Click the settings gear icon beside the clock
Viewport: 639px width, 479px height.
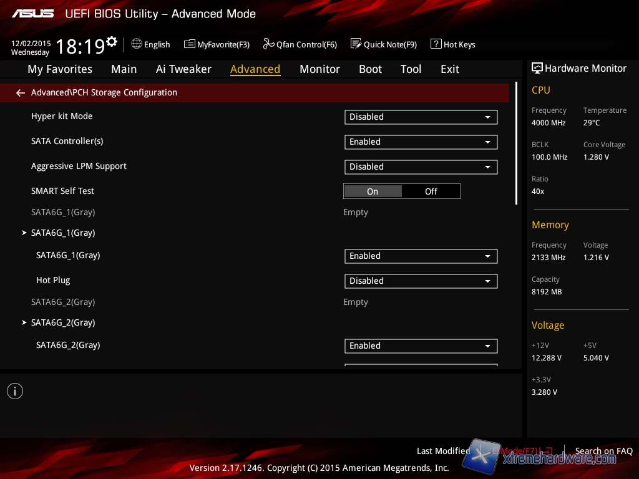coord(112,42)
